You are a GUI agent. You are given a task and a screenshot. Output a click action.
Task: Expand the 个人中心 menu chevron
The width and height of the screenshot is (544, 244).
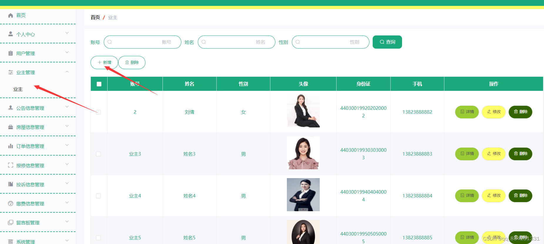pos(67,33)
